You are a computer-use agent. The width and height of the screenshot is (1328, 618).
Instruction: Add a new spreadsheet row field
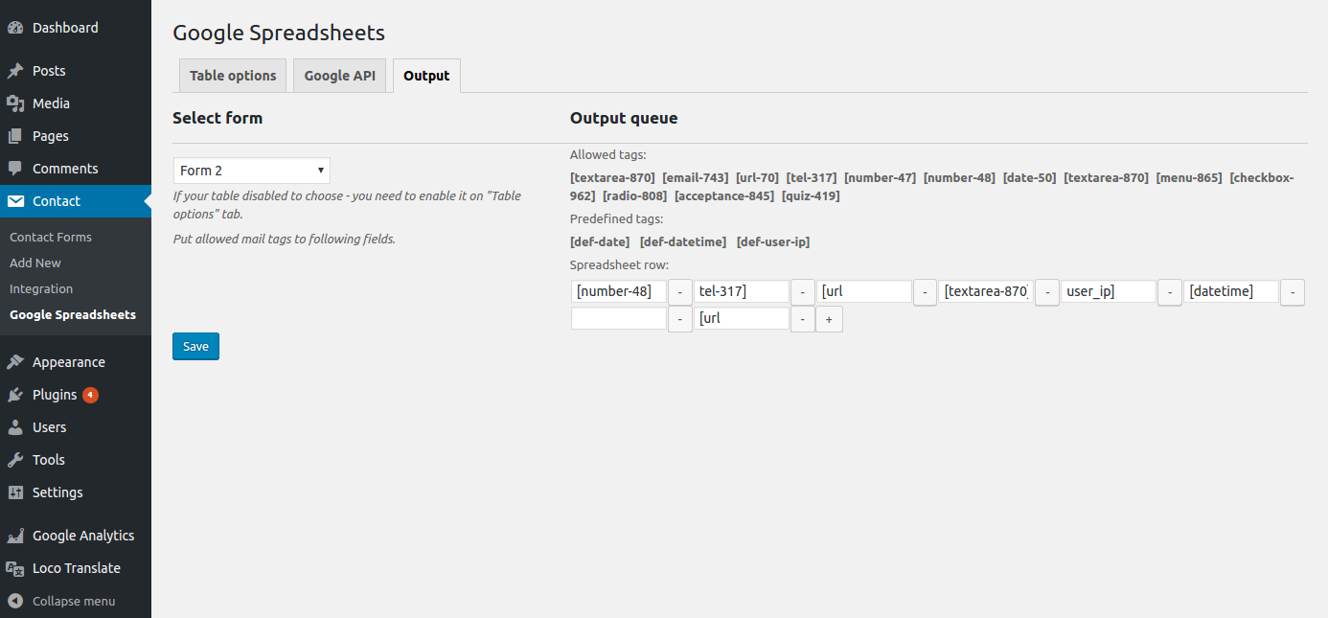pyautogui.click(x=829, y=319)
